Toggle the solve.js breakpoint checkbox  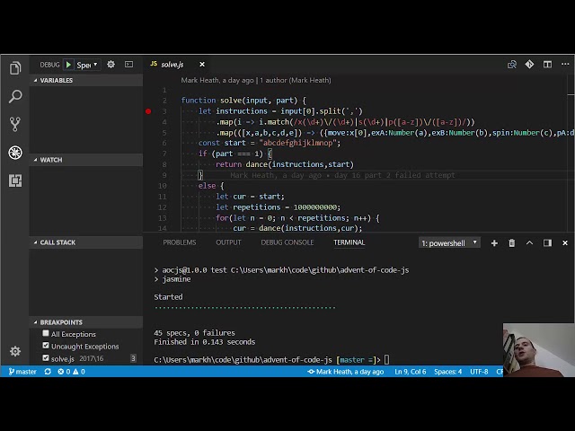click(x=46, y=357)
